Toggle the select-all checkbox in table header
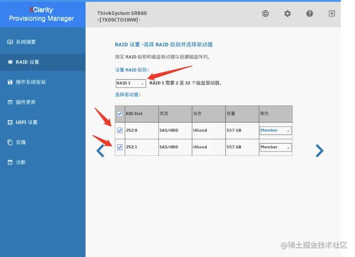Viewport: 355px width, 257px height. [x=120, y=114]
